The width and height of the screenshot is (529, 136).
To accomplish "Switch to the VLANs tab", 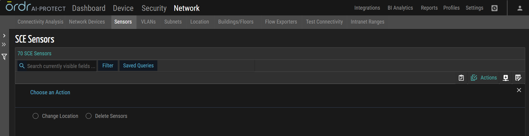I will pyautogui.click(x=148, y=22).
